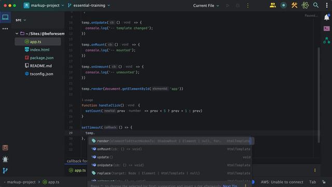Click getElementById in render line
This screenshot has width=332, height=187.
(136, 89)
